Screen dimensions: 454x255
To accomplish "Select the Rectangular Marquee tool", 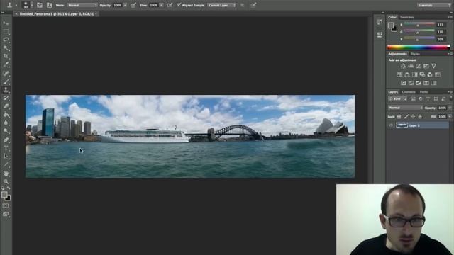I will click(x=6, y=31).
